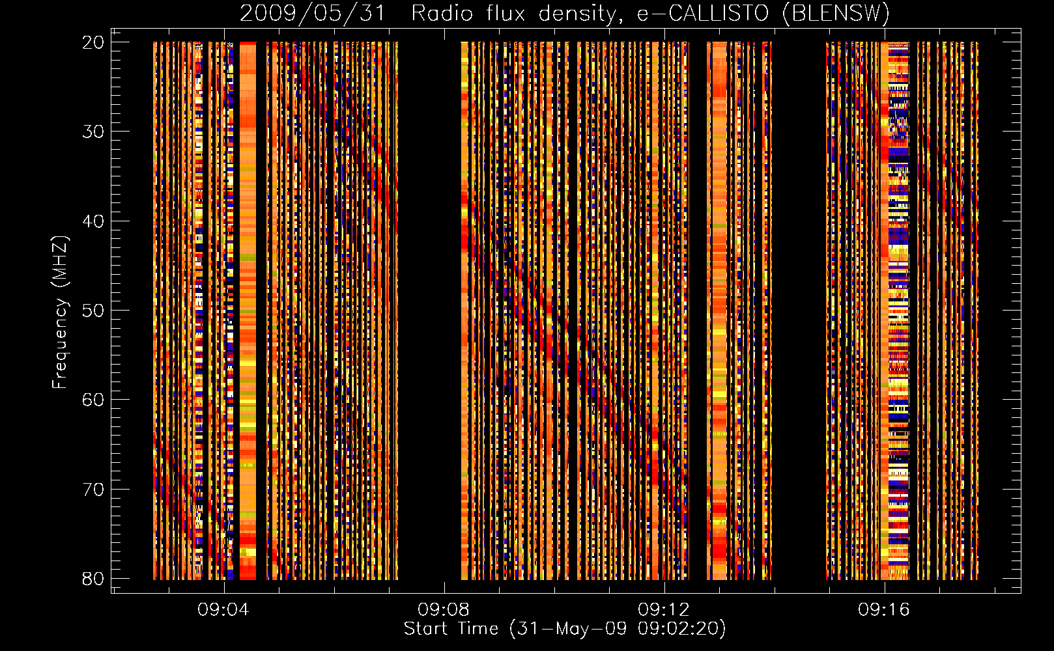The width and height of the screenshot is (1054, 651).
Task: Click the 80 frequency tick label
Action: [x=93, y=579]
